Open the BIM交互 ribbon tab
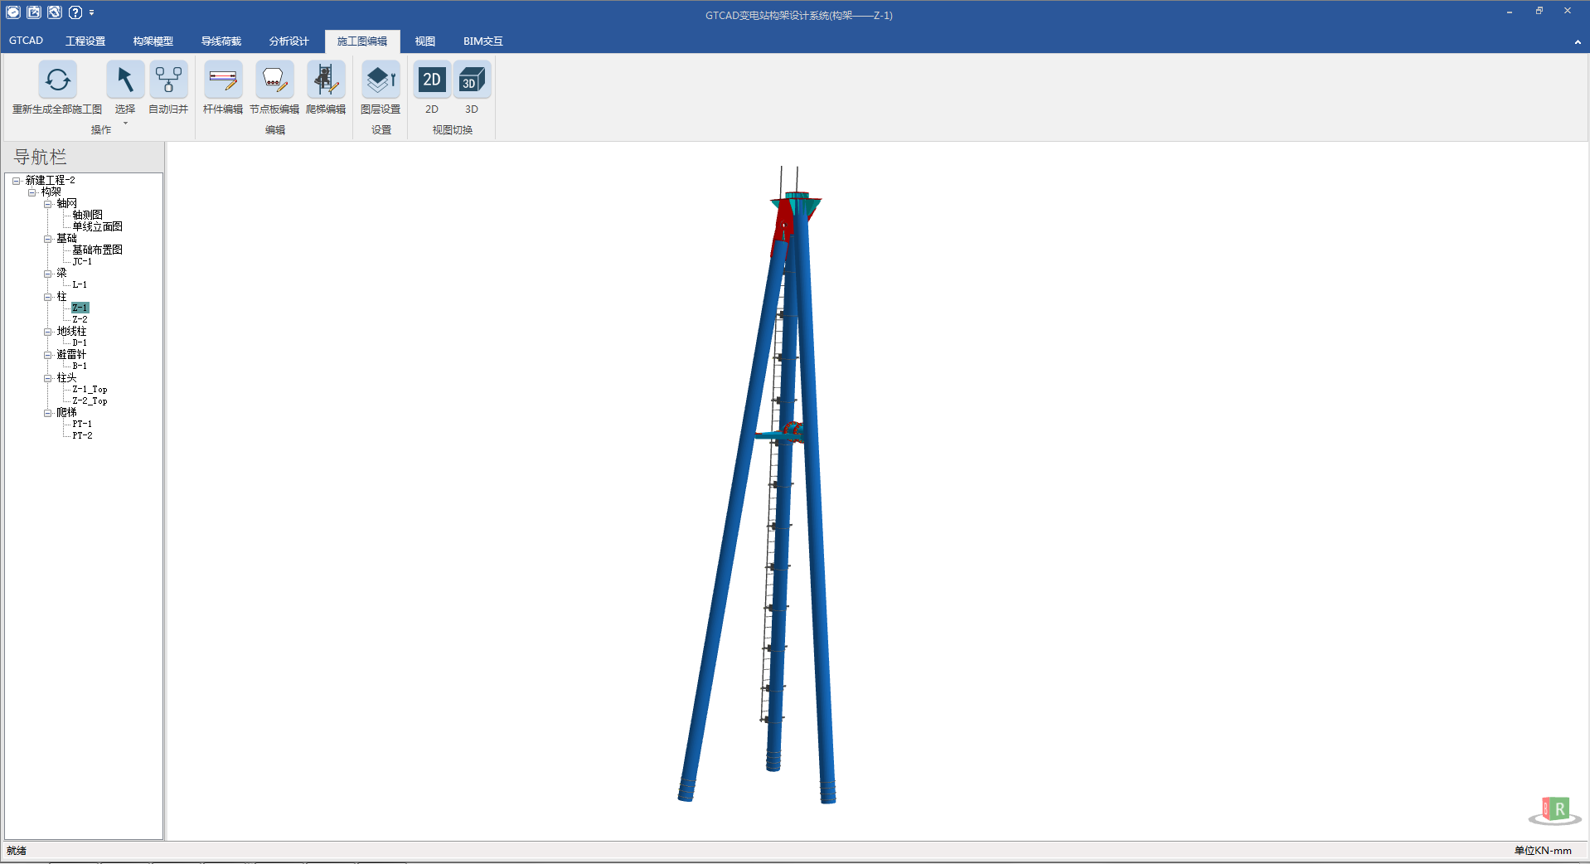 coord(482,41)
